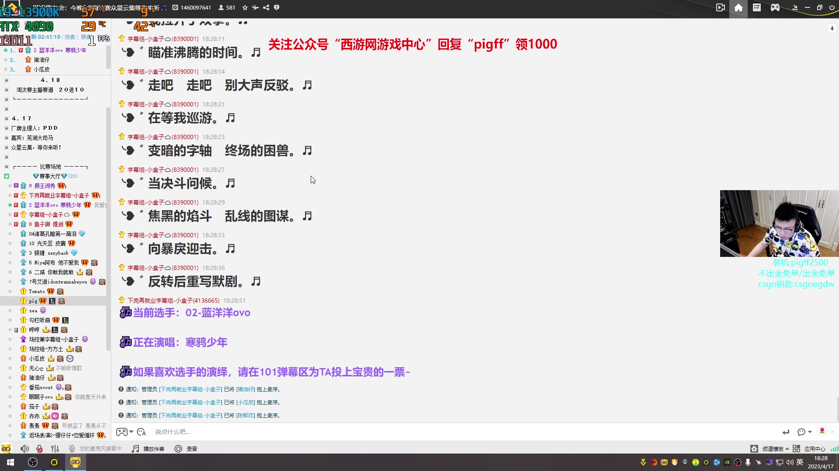Jump to latest messages with down arrow

click(832, 28)
